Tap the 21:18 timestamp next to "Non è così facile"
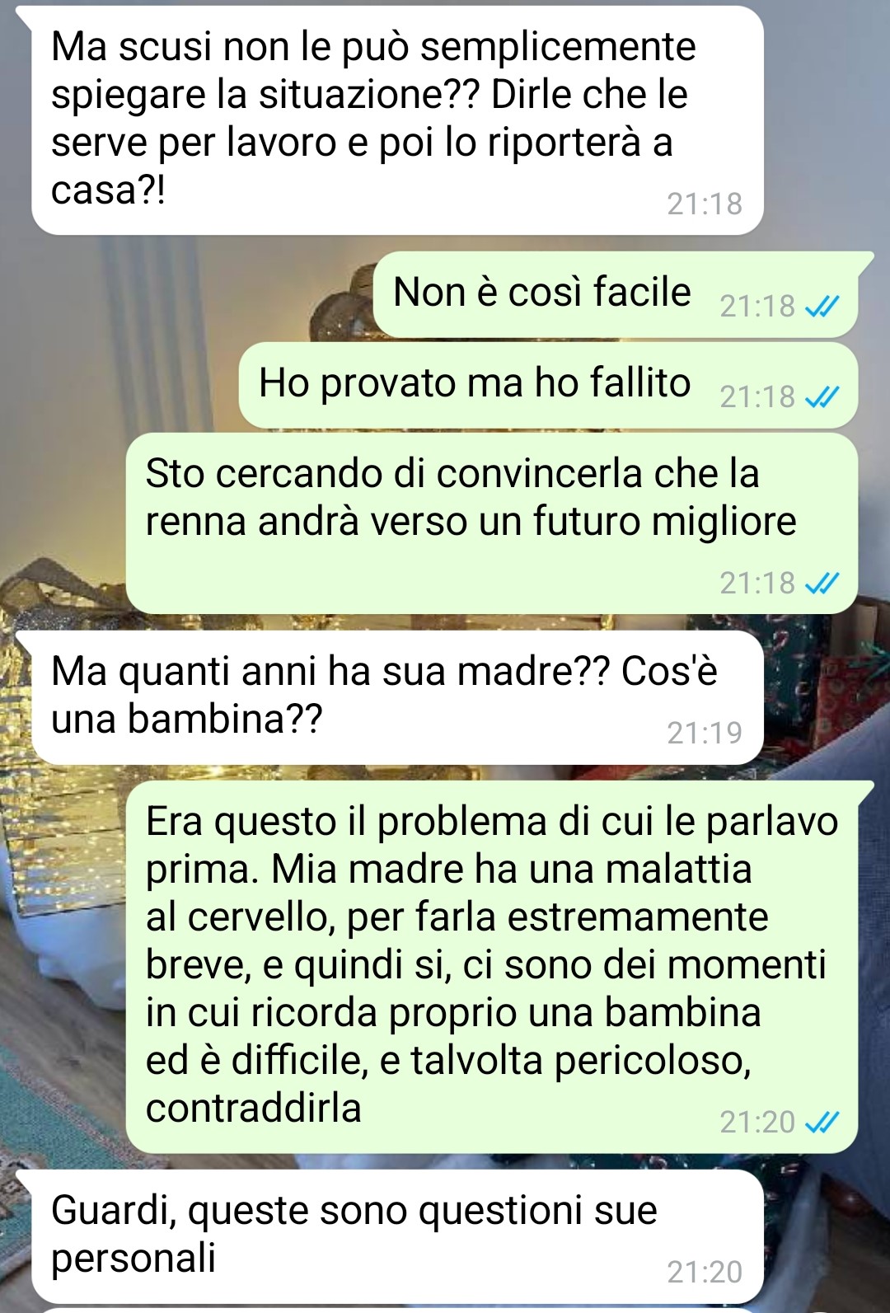 coord(757,307)
